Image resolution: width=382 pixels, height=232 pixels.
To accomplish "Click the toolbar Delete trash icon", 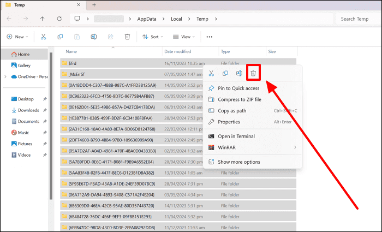I will pos(127,37).
